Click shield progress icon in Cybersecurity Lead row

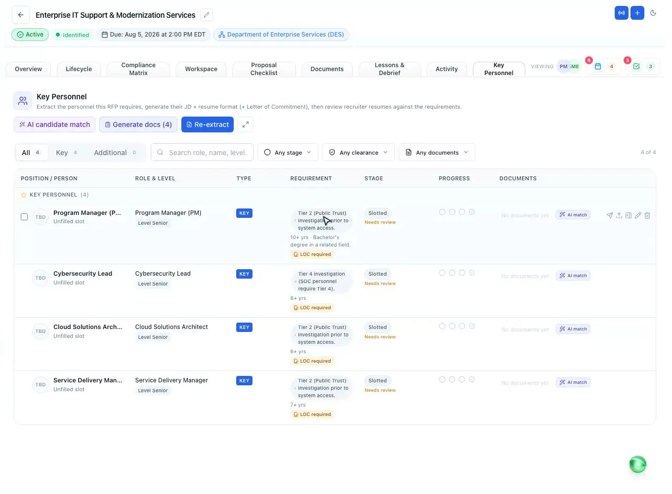click(472, 273)
